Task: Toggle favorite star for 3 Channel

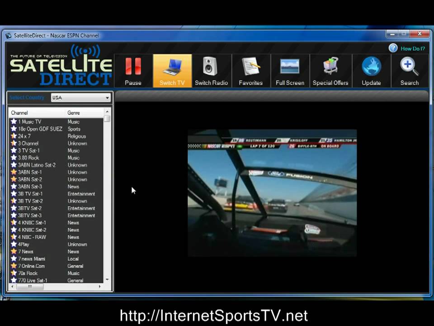Action: (14, 143)
